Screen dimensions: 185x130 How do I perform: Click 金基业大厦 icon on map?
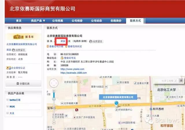pos(135,83)
